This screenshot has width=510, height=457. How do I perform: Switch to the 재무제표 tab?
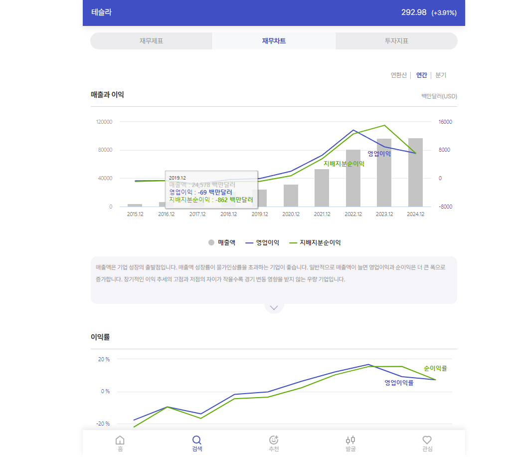tap(151, 41)
